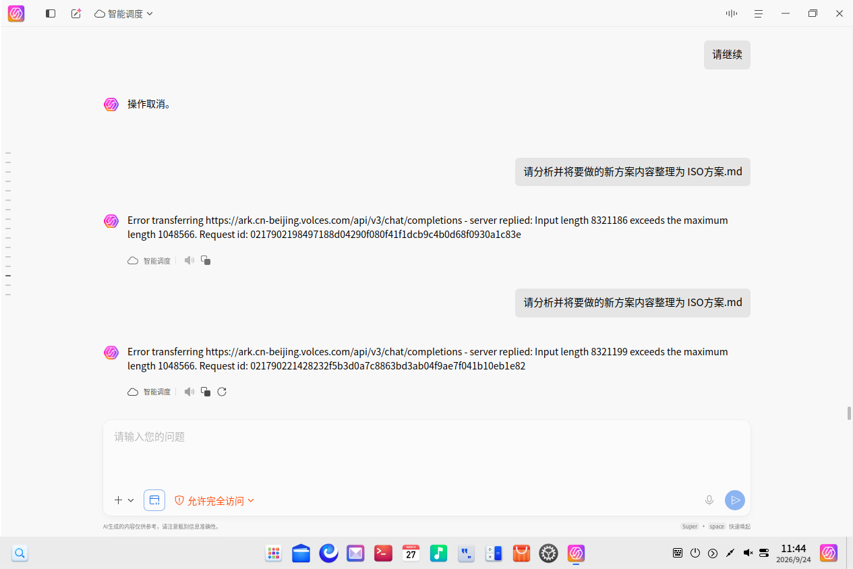Read aloud the second error reply via speaker icon

pos(189,392)
